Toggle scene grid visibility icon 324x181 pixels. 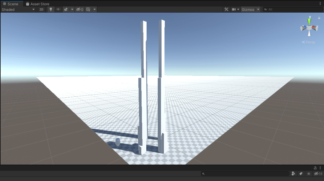click(88, 9)
